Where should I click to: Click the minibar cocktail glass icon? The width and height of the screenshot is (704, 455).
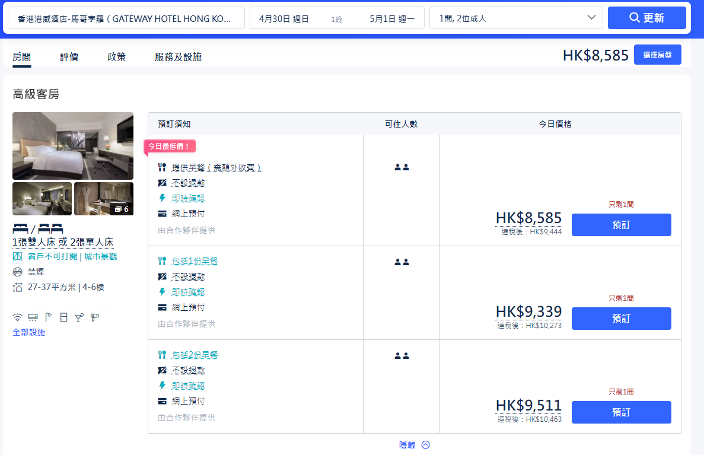(79, 317)
